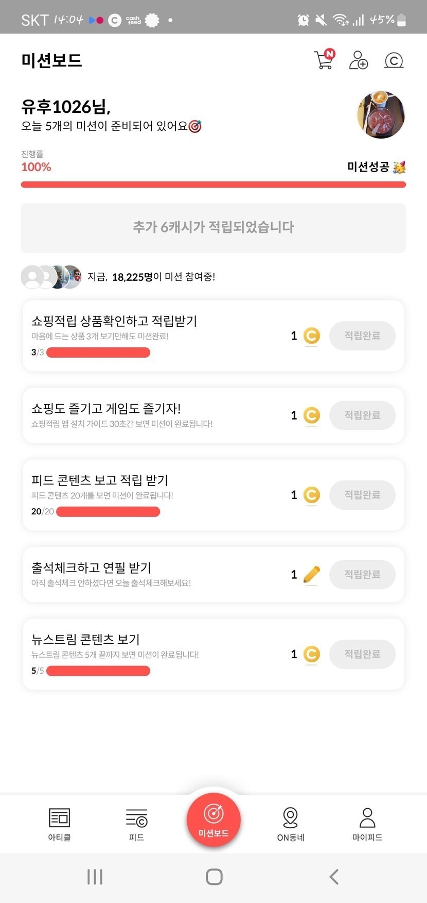Open the ON동네 location tab

(x=291, y=824)
